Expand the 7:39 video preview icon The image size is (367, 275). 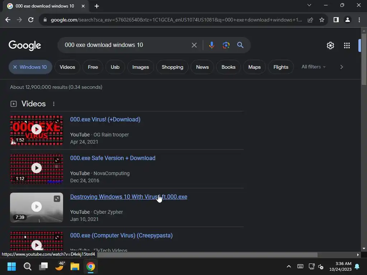coord(57,199)
